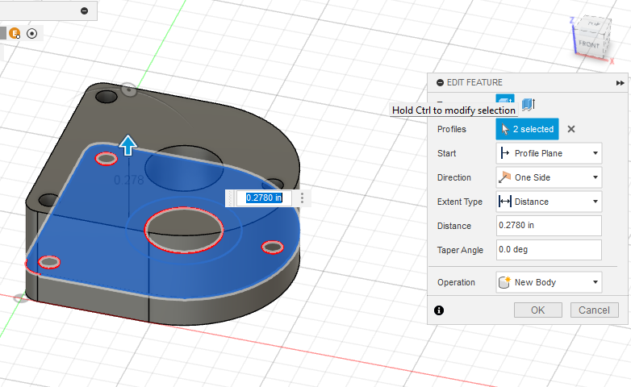
Task: Click the taper angle rotation manipulator handle
Action: [x=128, y=89]
